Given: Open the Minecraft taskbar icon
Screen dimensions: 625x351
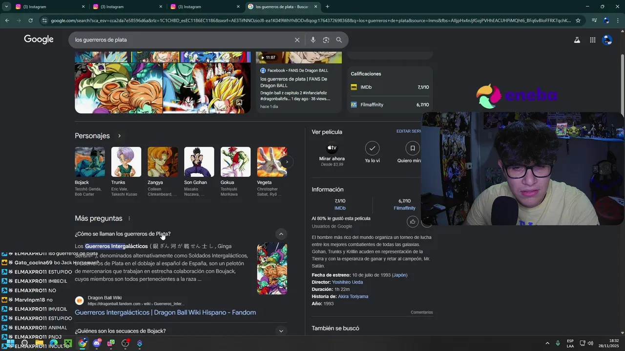Looking at the screenshot, I should tap(68, 343).
